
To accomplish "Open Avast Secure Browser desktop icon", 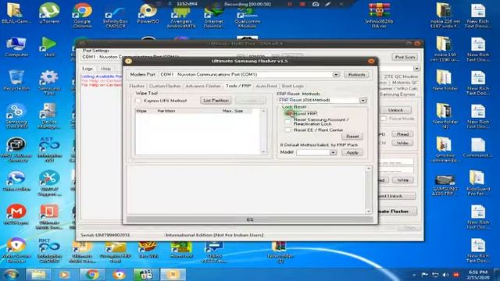I will click(16, 251).
